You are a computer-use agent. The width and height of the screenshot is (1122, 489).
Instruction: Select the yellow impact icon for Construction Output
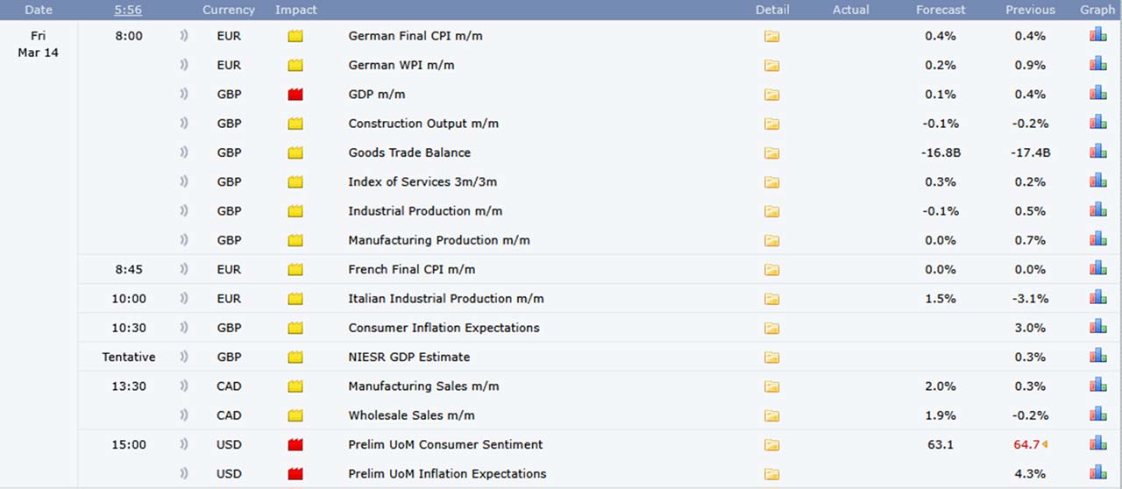click(x=295, y=124)
